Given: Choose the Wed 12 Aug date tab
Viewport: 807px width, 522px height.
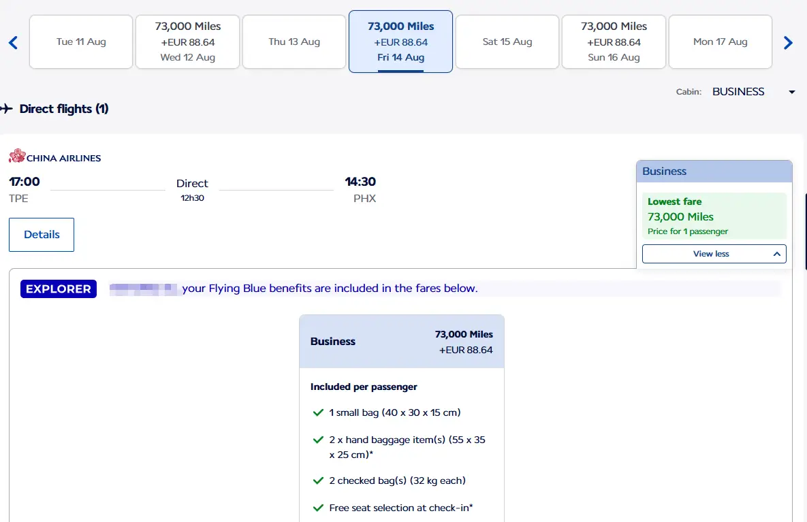Looking at the screenshot, I should click(188, 42).
